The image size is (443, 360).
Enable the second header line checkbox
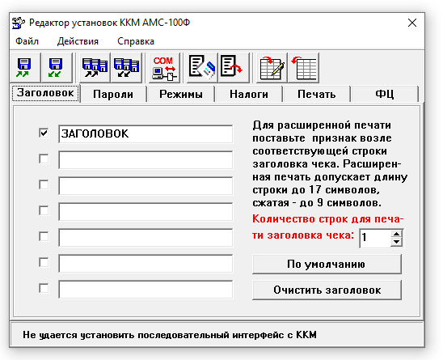44,159
